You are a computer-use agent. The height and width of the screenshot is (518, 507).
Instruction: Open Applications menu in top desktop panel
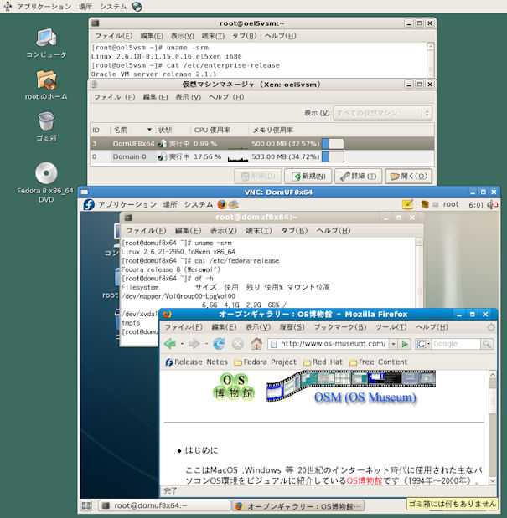click(x=44, y=7)
